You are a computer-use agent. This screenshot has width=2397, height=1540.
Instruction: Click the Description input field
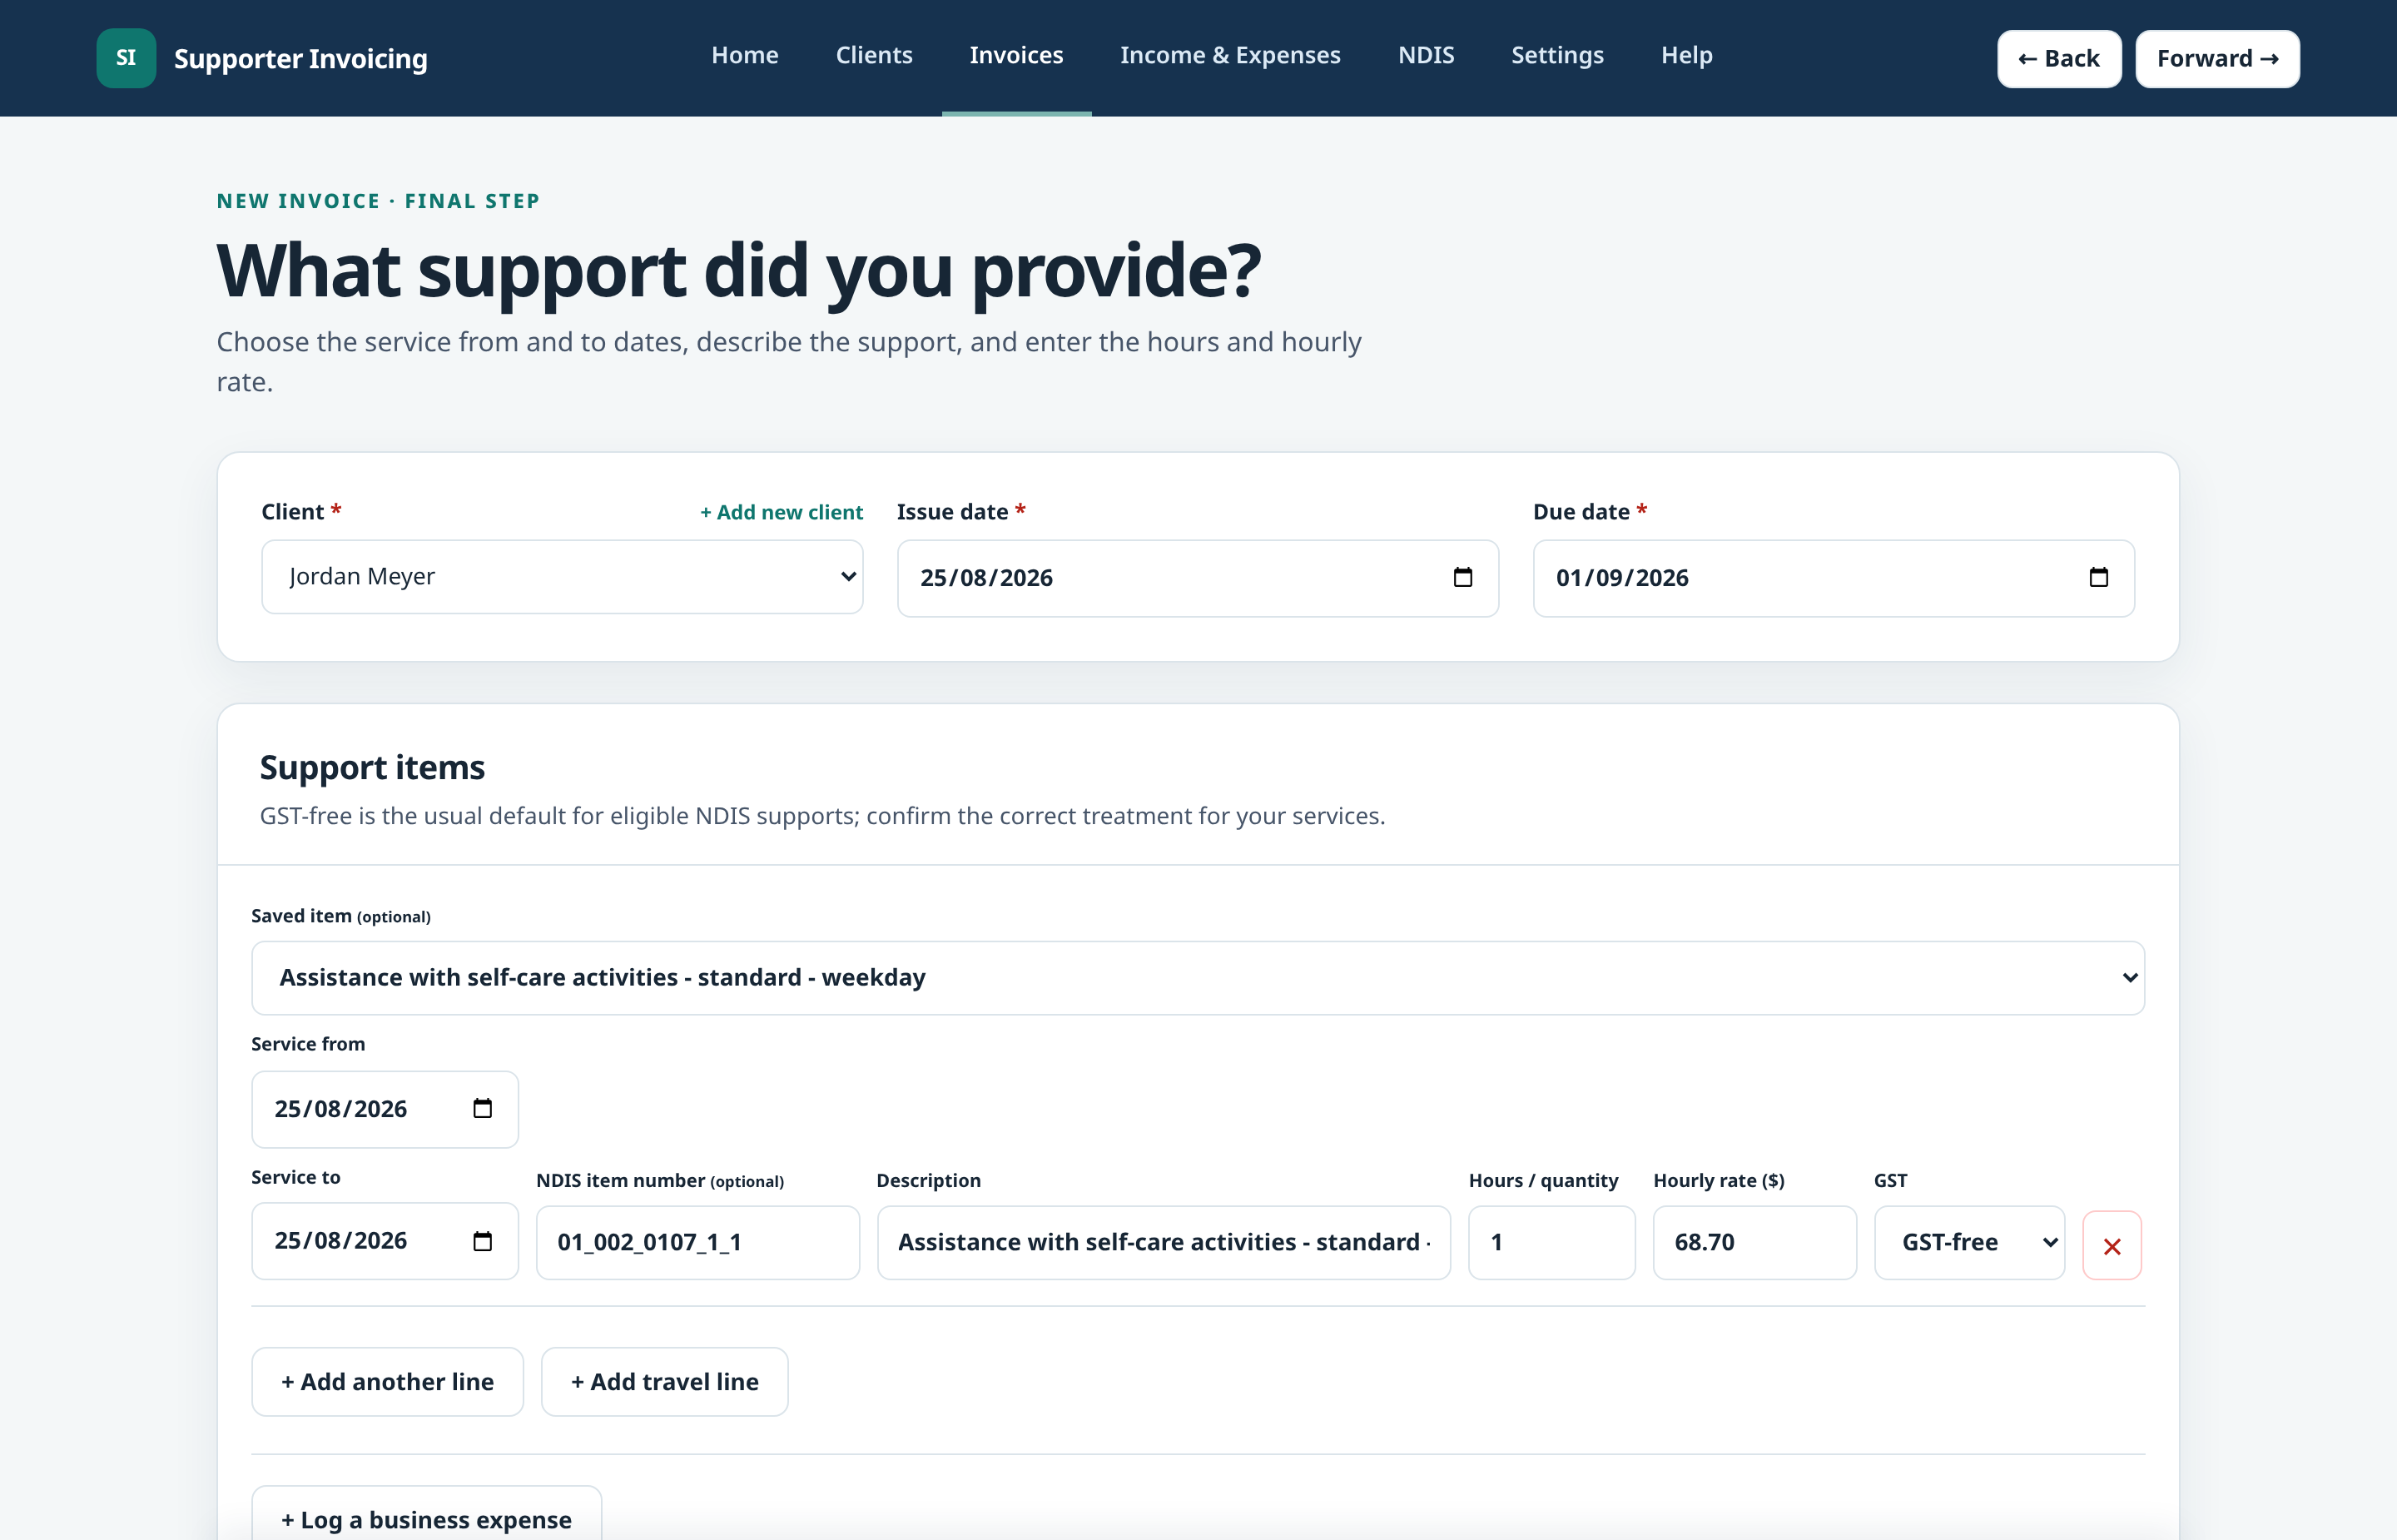pyautogui.click(x=1164, y=1242)
